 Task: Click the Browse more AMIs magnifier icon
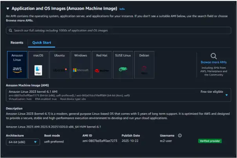tap(213, 56)
